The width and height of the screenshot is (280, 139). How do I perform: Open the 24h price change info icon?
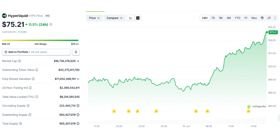(x=51, y=24)
